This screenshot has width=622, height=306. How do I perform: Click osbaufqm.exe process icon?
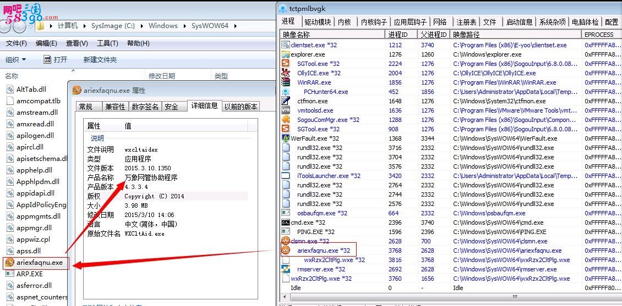(286, 213)
